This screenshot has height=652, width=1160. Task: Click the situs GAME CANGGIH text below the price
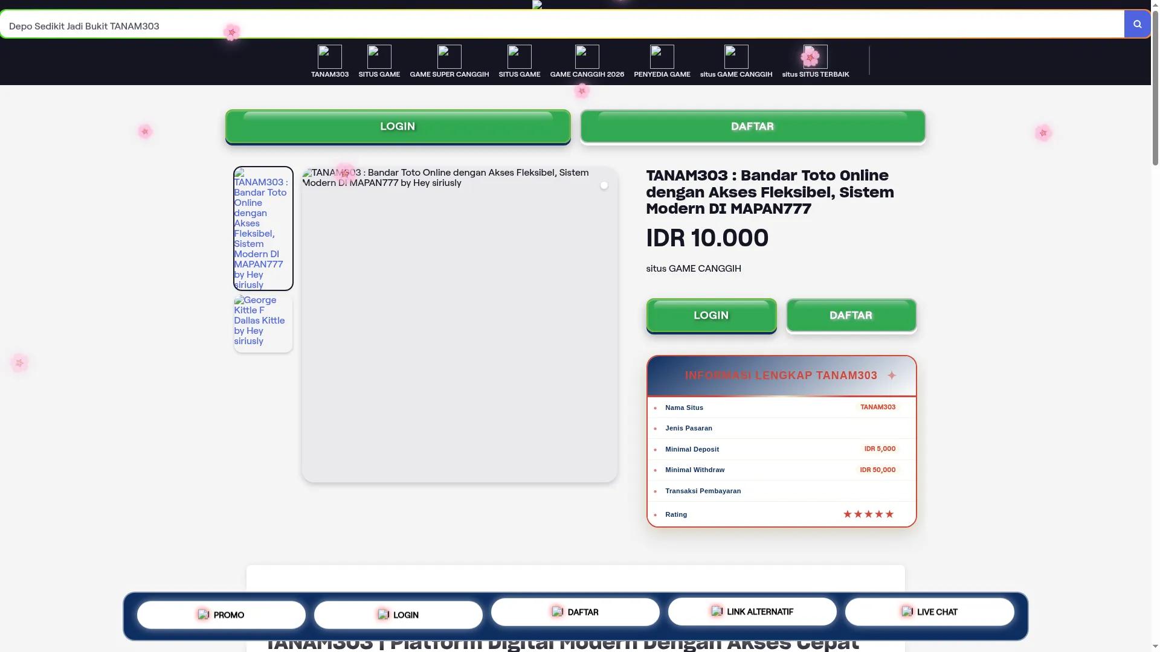pos(694,269)
